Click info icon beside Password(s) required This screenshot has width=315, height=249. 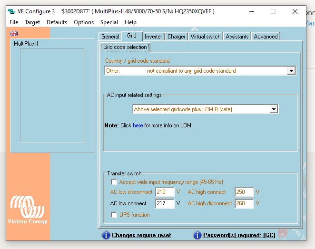[x=197, y=235]
